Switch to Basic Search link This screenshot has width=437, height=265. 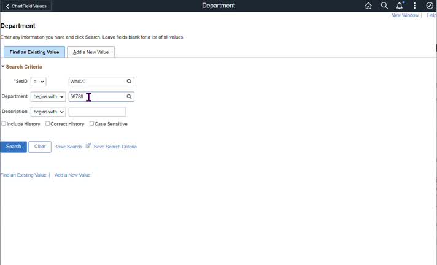68,147
